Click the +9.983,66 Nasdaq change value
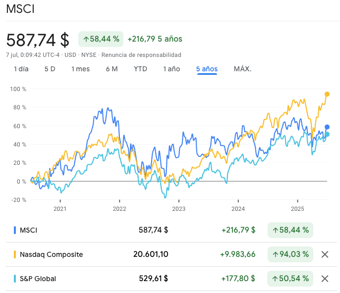340x293 pixels. [x=238, y=254]
